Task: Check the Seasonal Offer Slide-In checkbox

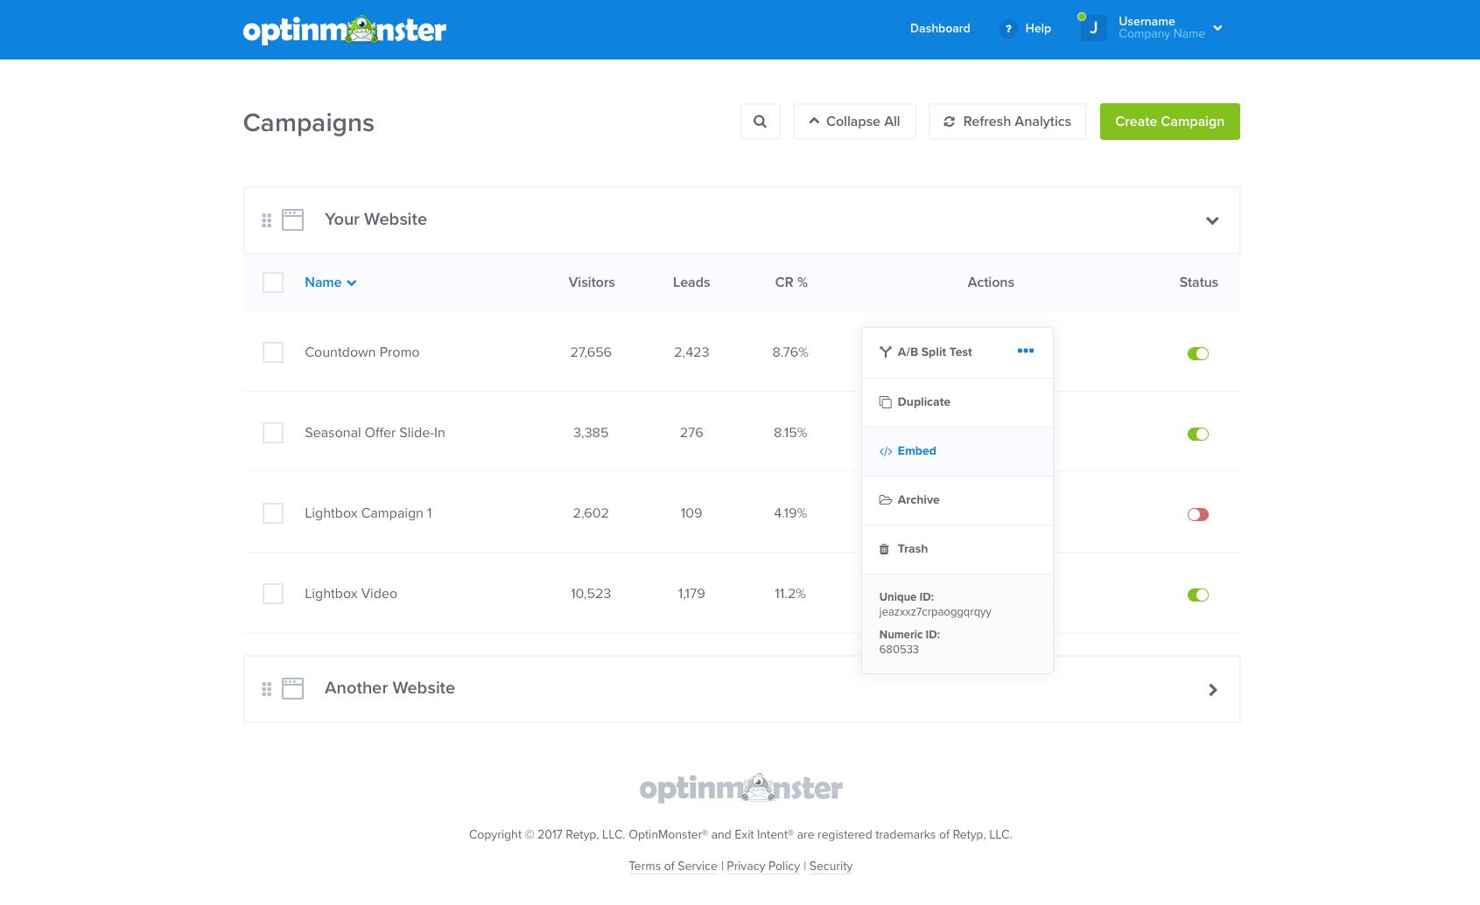Action: tap(273, 433)
